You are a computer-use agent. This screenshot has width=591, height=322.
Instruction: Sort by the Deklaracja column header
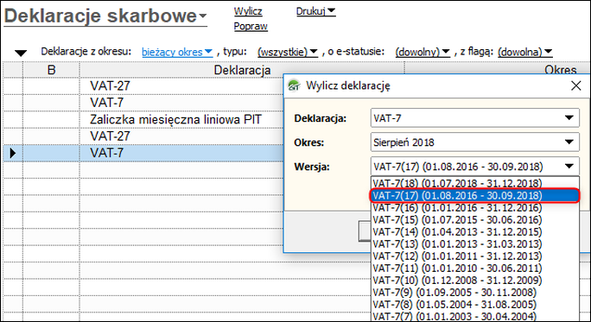tap(242, 70)
